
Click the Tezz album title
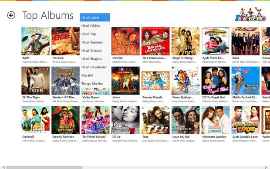coord(145,137)
